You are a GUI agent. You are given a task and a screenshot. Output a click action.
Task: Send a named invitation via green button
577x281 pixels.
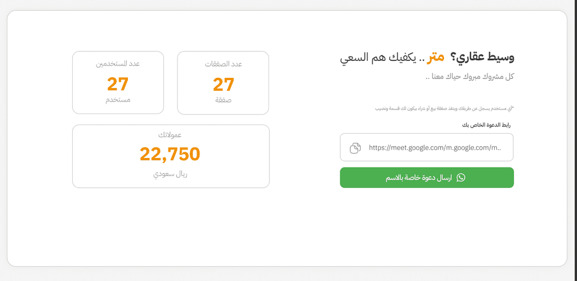click(427, 178)
